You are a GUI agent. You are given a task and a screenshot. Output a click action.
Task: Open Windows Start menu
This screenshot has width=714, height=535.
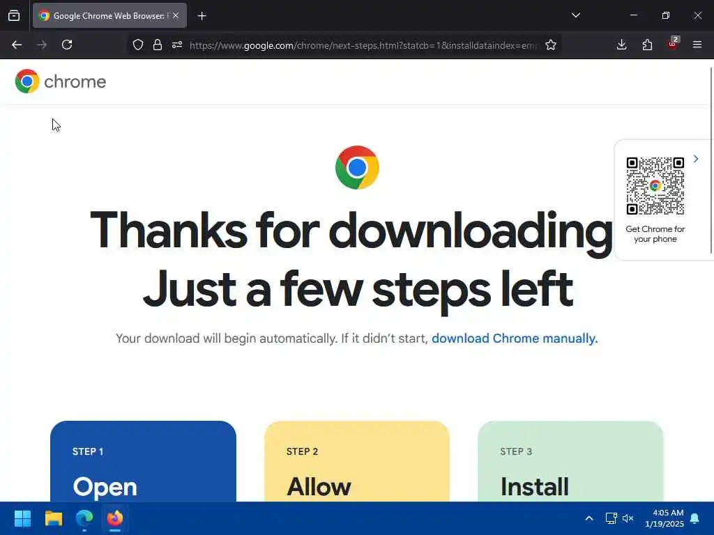pos(22,518)
